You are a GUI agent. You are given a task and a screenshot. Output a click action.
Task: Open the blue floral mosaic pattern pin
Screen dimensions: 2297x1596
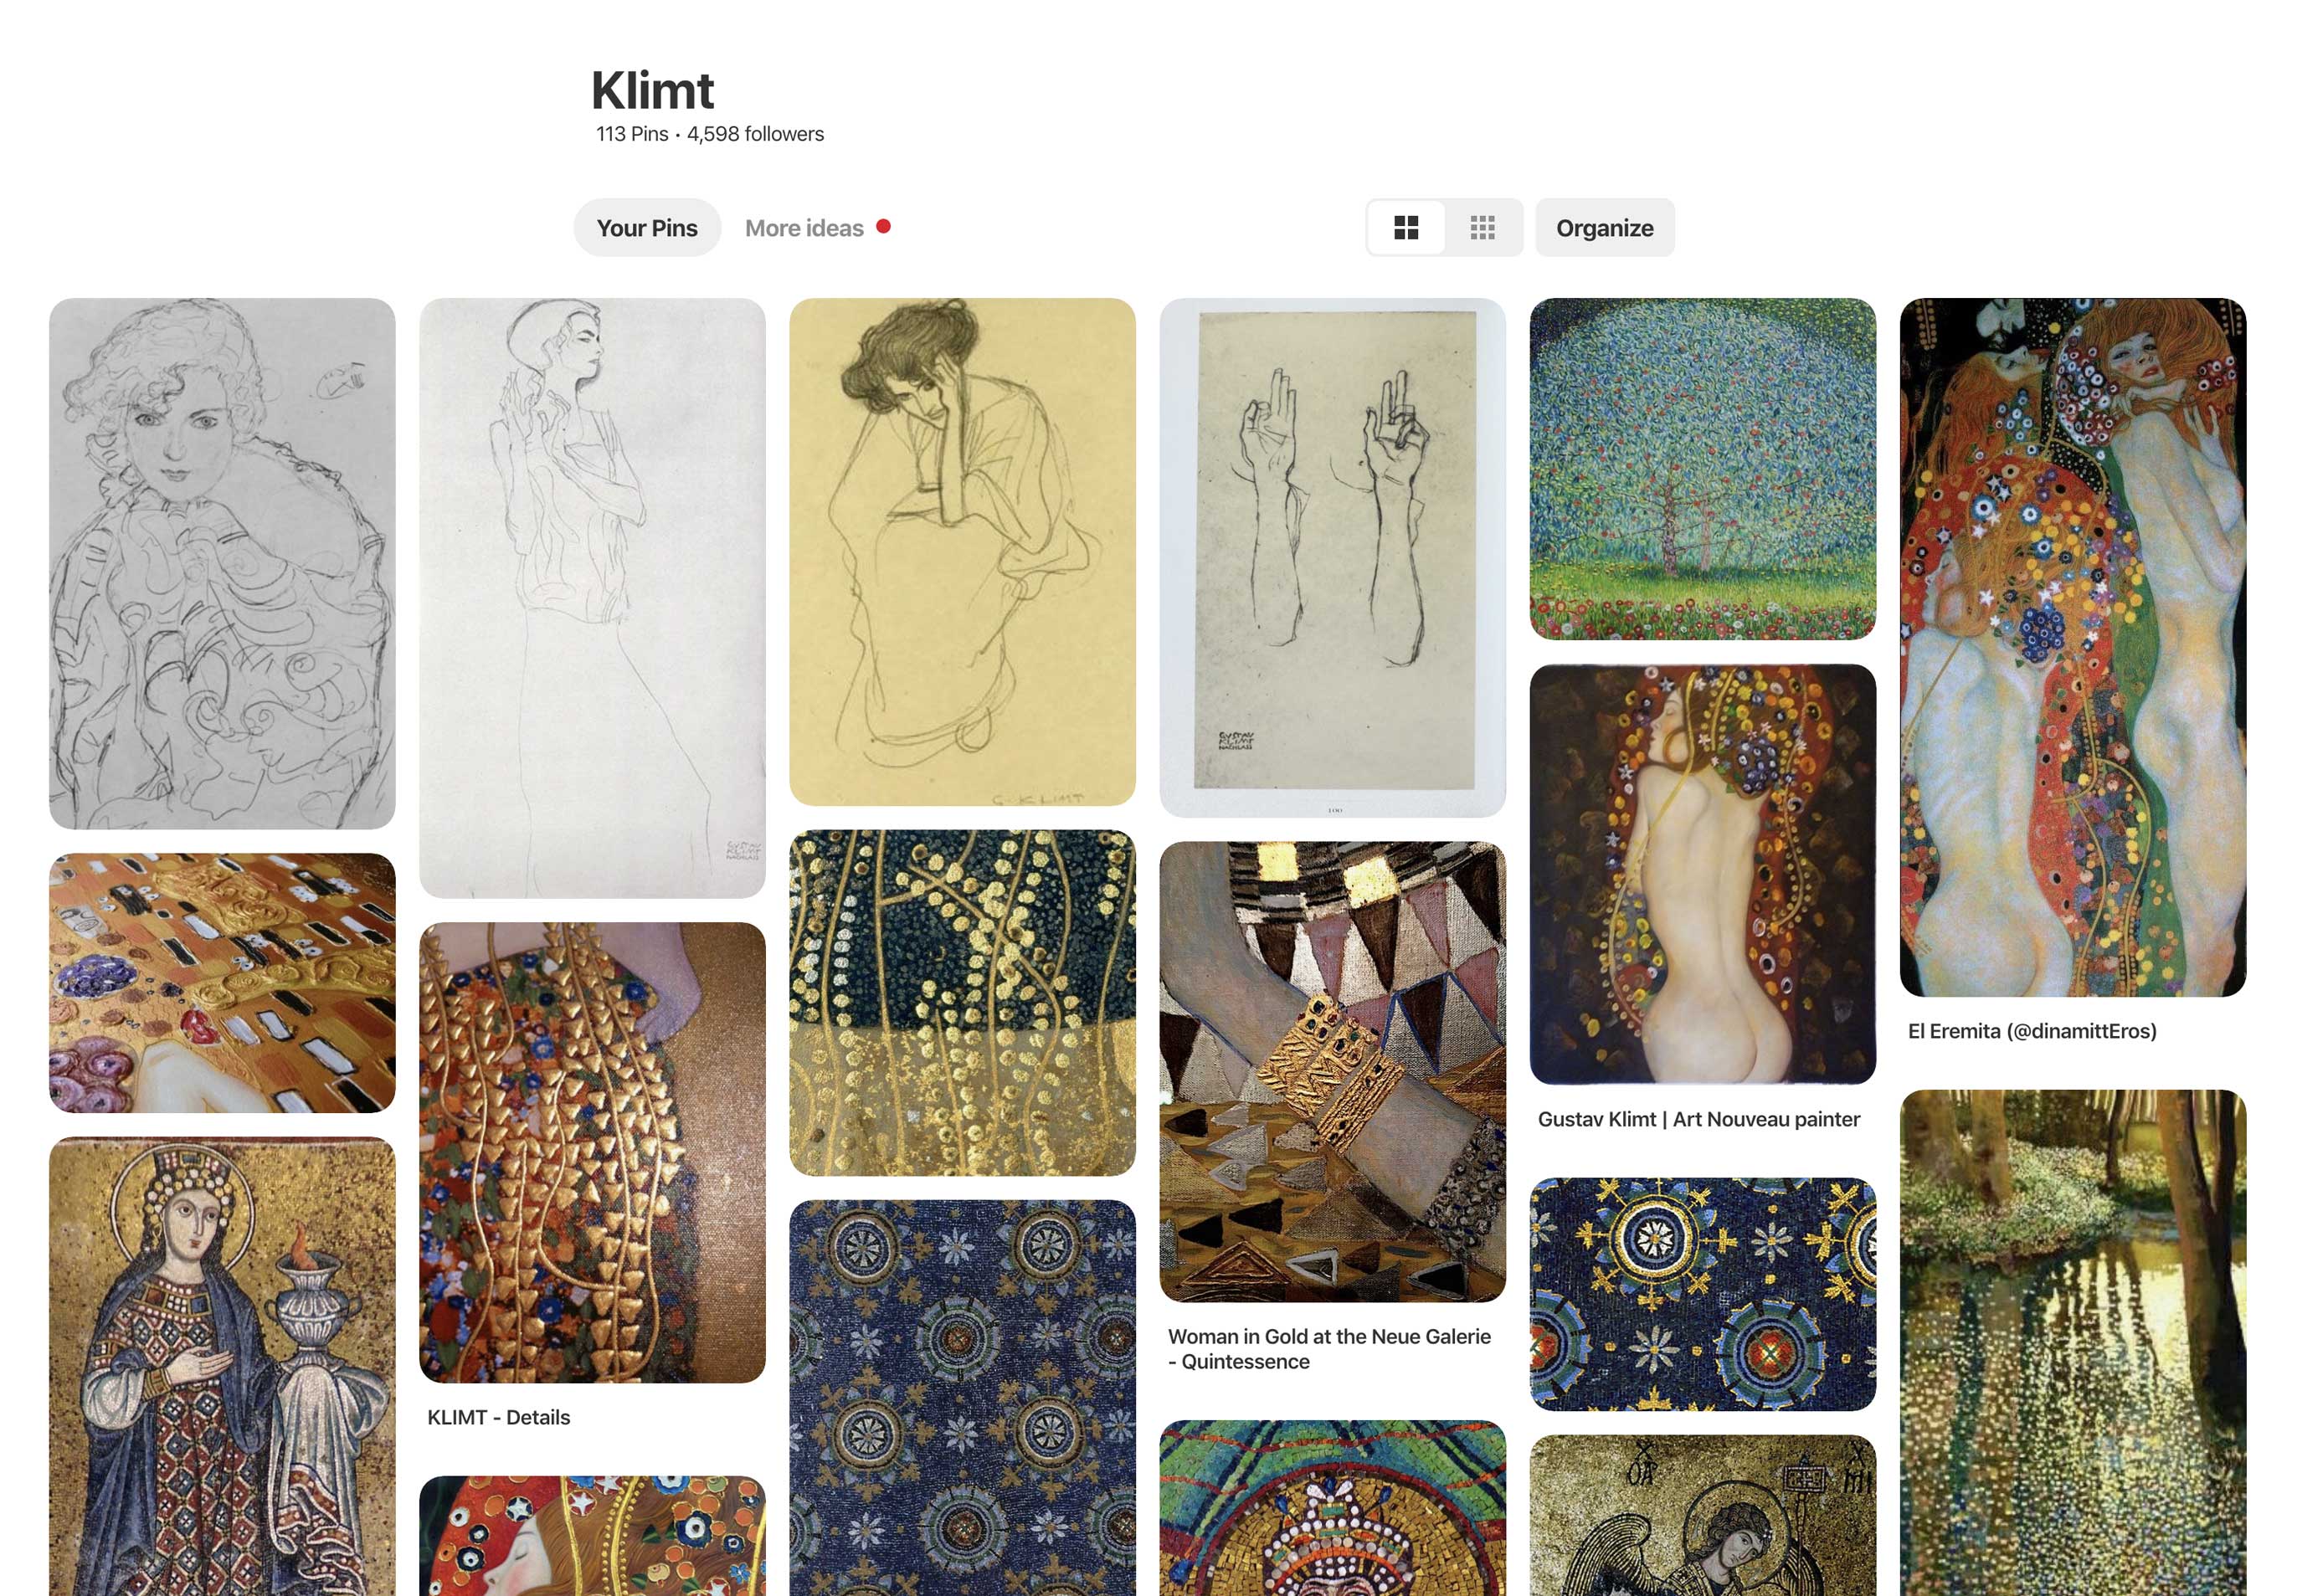[x=962, y=1398]
